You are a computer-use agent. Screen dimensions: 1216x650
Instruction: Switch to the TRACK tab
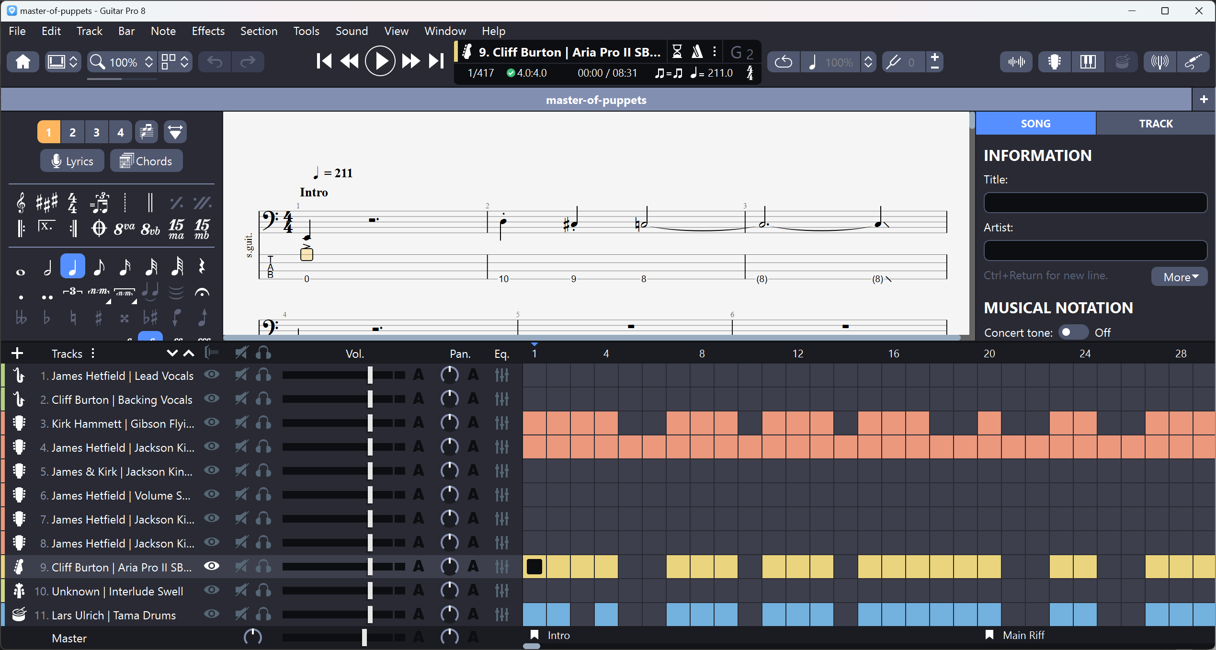(x=1156, y=124)
